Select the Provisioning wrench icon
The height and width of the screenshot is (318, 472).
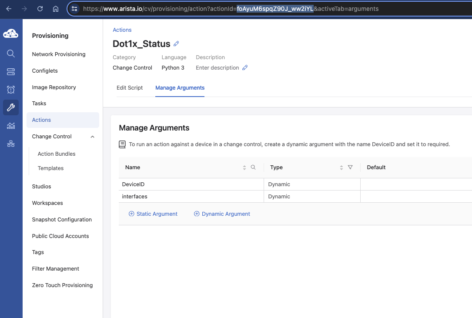click(x=11, y=107)
